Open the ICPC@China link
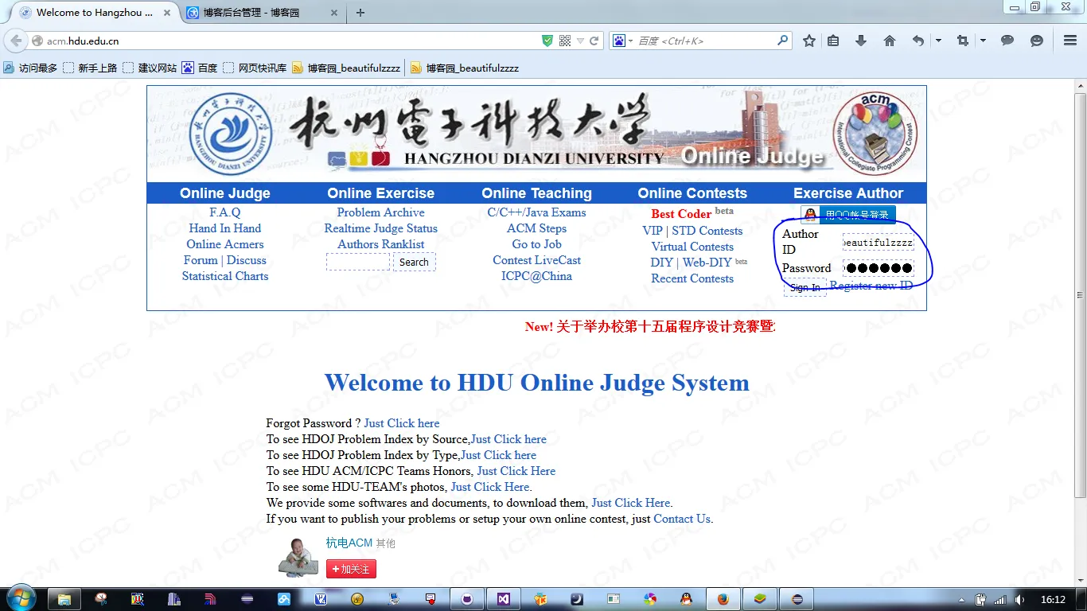The height and width of the screenshot is (611, 1087). (536, 276)
